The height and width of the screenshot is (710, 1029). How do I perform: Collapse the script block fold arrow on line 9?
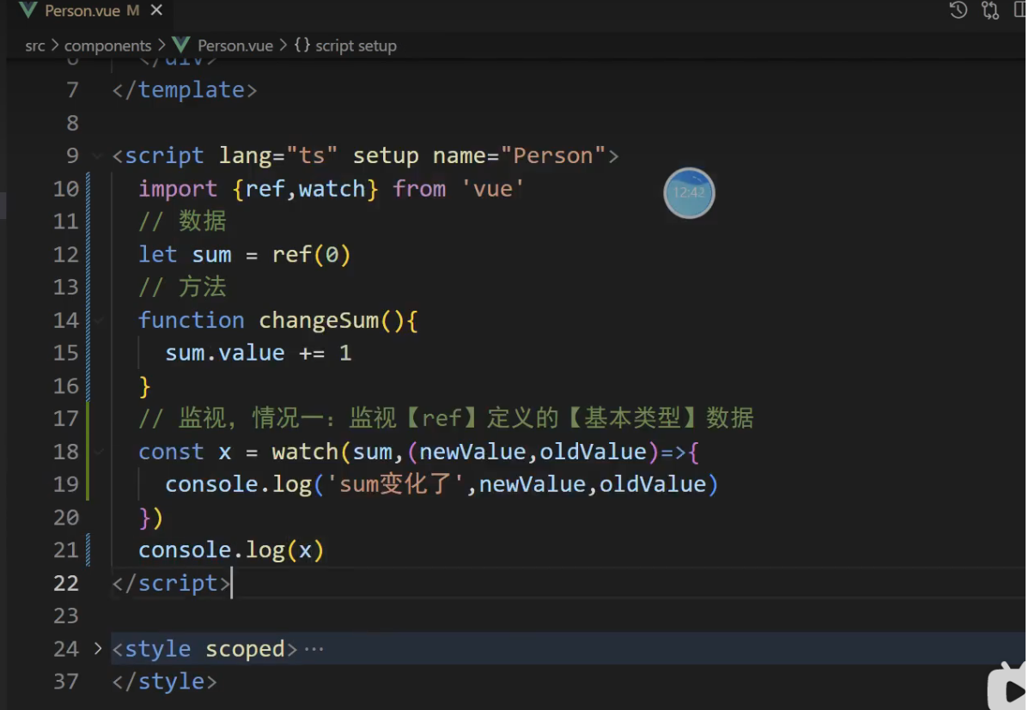[98, 156]
